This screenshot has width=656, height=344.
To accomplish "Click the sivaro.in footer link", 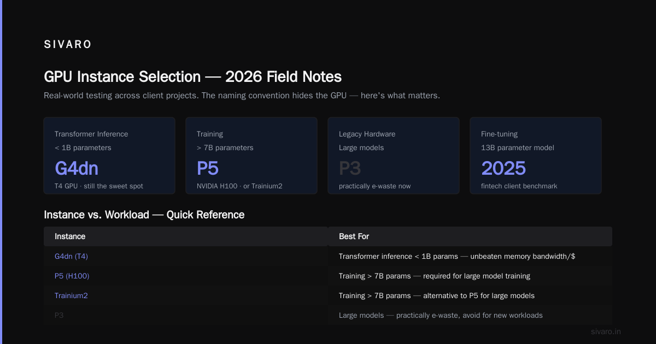I will 606,331.
